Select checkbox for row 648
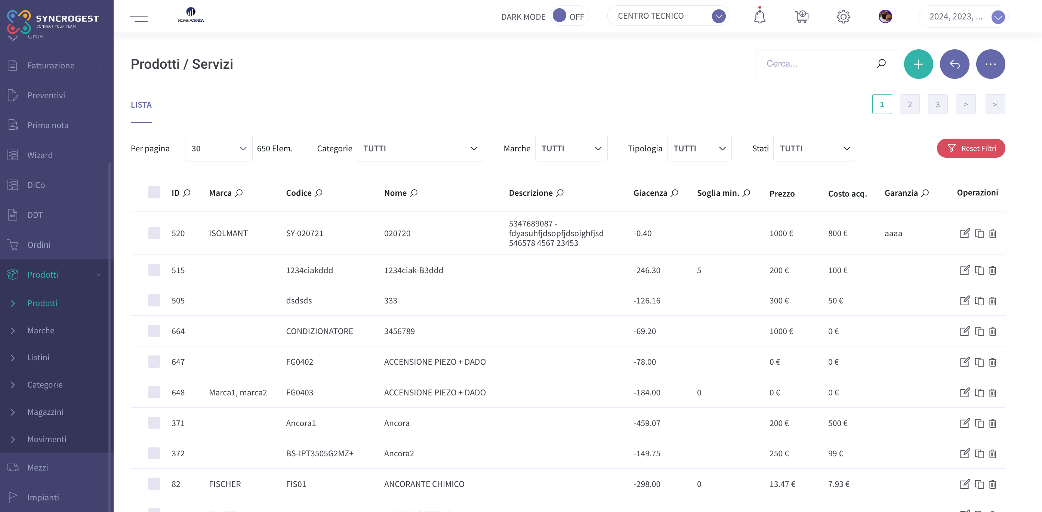 154,392
